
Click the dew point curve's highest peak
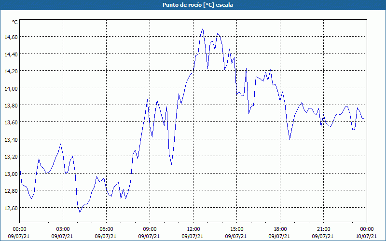203,29
